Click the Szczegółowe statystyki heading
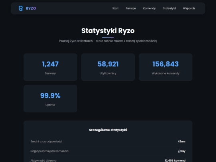Image resolution: width=216 pixels, height=162 pixels. tap(108, 130)
